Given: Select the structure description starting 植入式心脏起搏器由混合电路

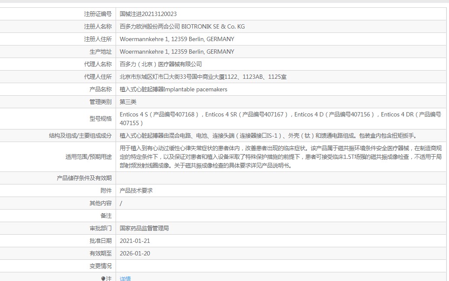Looking at the screenshot, I should pos(269,136).
